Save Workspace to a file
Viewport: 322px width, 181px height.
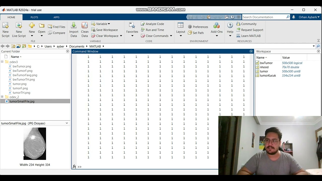(x=104, y=30)
